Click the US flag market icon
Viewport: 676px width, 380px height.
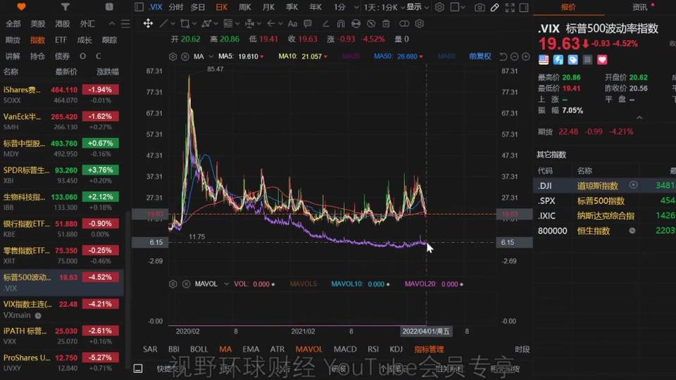point(544,59)
